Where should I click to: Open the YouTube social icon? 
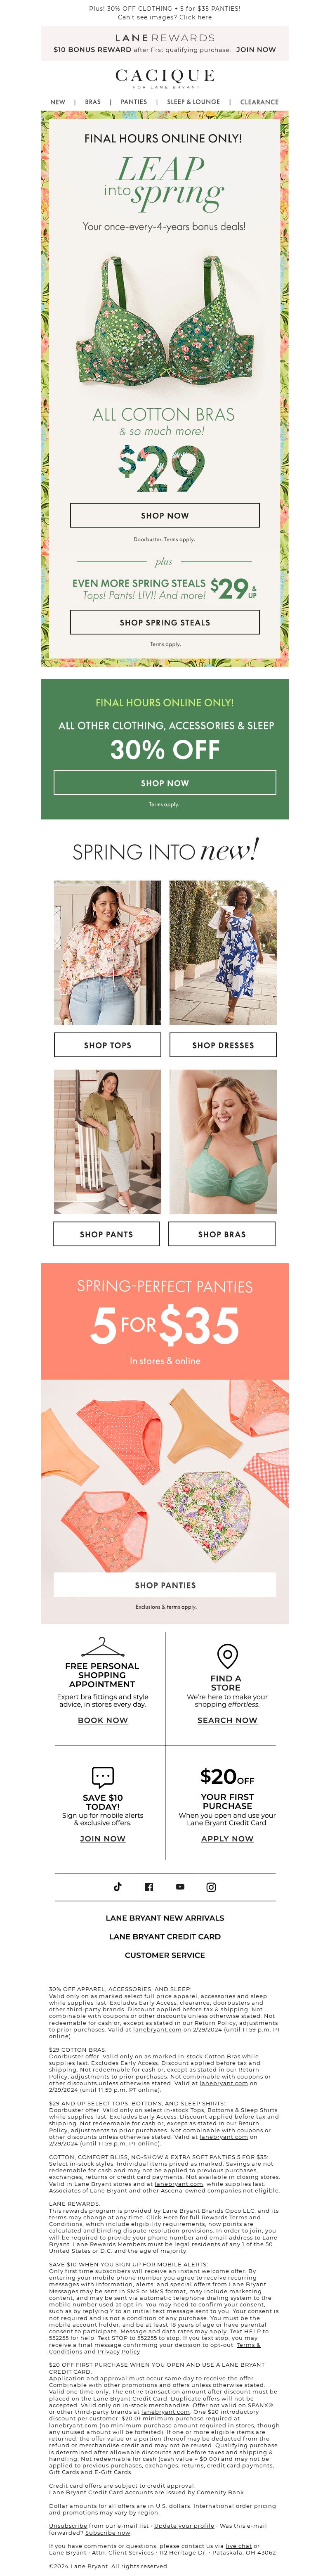pos(180,1887)
